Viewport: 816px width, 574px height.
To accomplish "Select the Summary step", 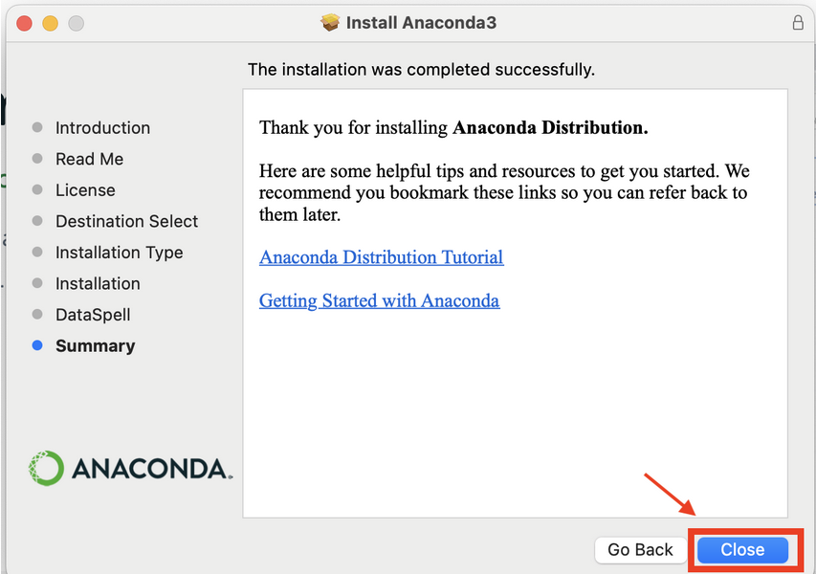I will pyautogui.click(x=96, y=346).
